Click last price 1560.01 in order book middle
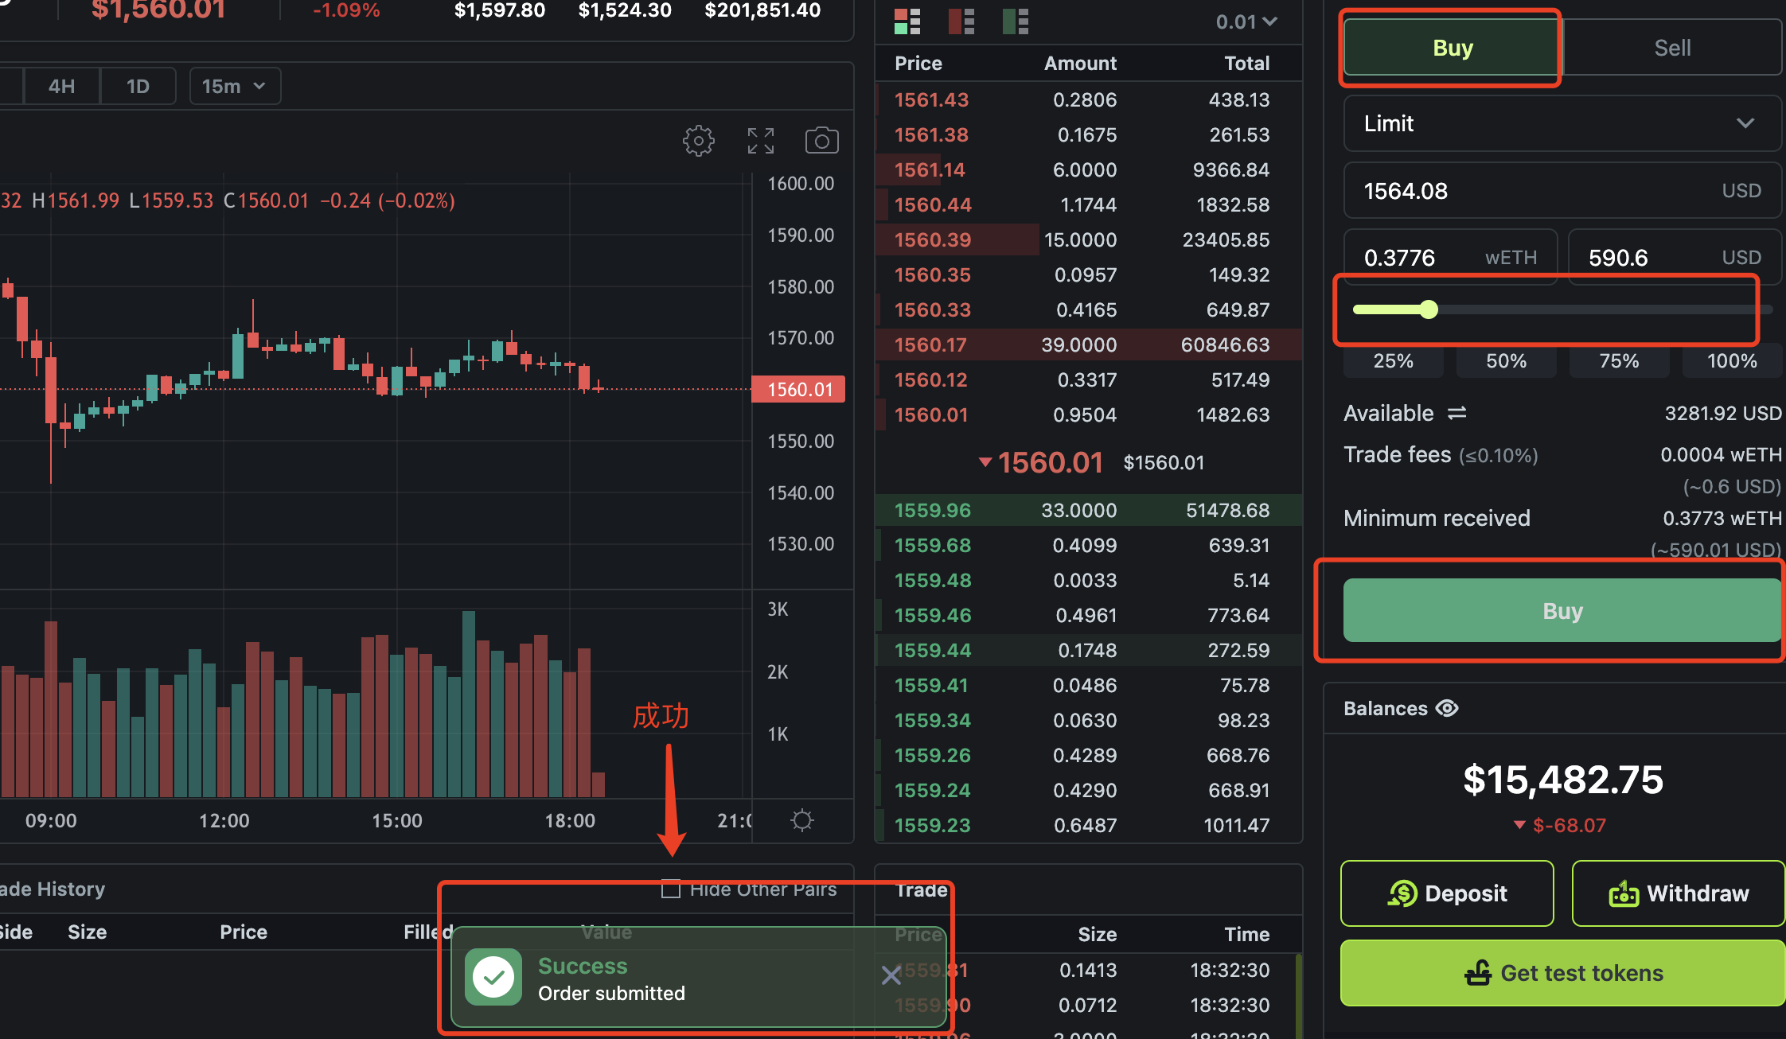The image size is (1786, 1039). [x=1050, y=462]
